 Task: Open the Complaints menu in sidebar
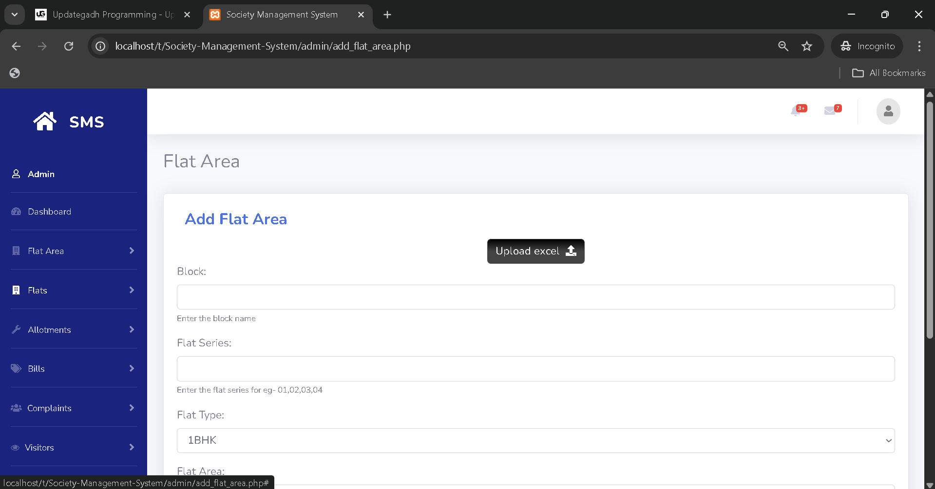73,408
